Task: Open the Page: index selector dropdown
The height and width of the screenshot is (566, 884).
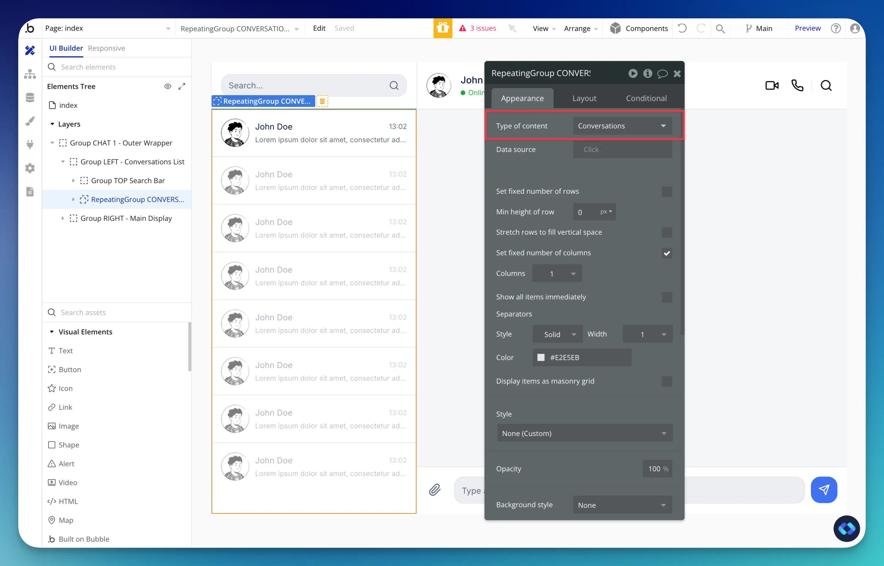Action: tap(108, 28)
